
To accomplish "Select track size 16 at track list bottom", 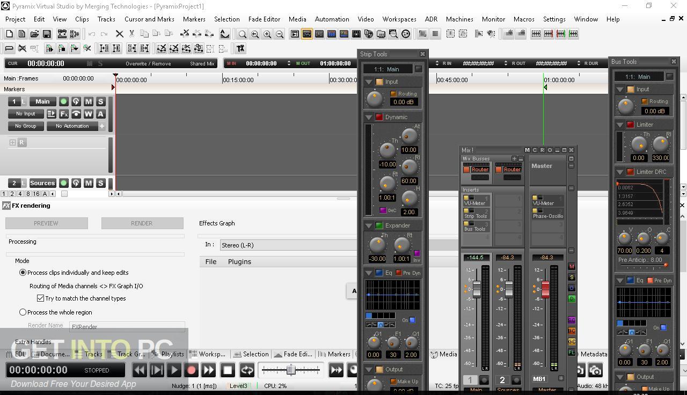I will point(36,194).
